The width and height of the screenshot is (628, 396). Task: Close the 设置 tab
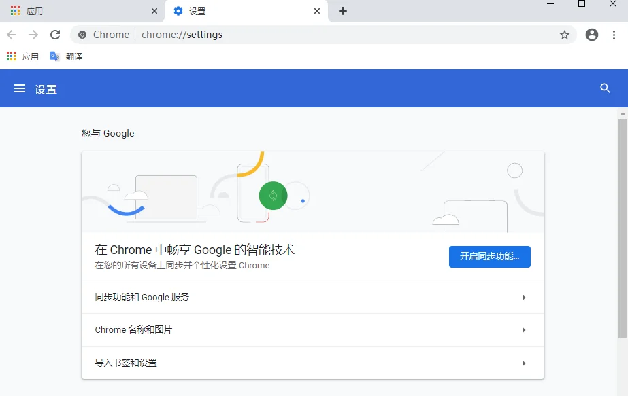click(317, 11)
